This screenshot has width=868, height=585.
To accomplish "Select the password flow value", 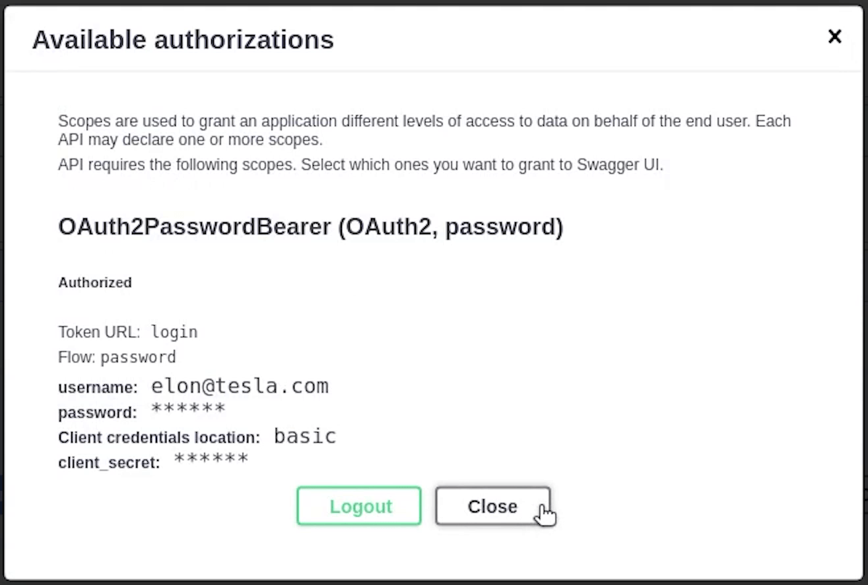I will pos(138,357).
